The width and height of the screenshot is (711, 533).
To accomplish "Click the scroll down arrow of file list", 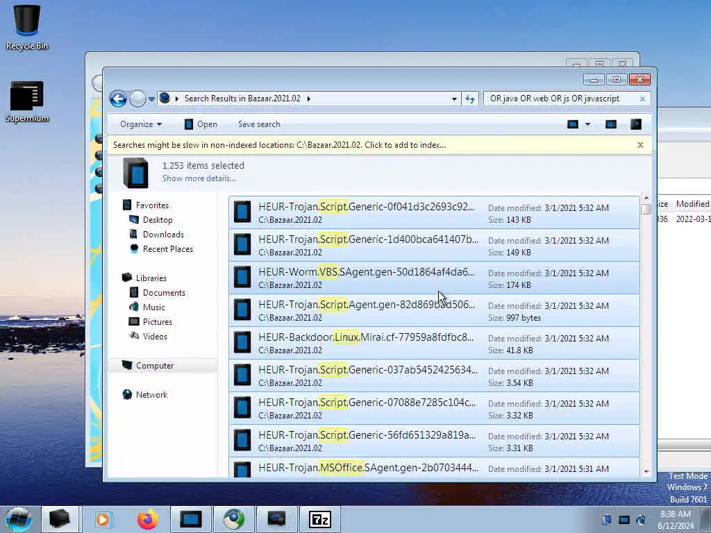I will click(x=646, y=472).
